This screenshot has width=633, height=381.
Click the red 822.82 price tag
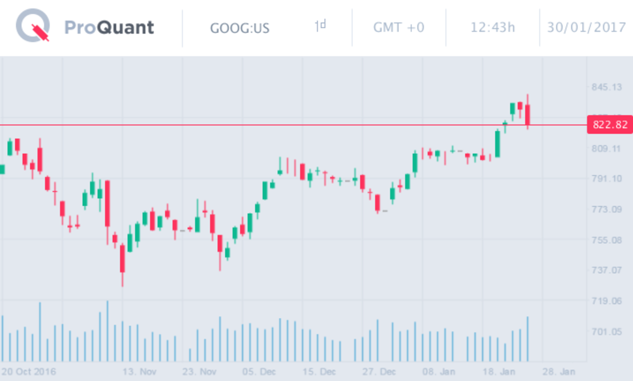[610, 125]
